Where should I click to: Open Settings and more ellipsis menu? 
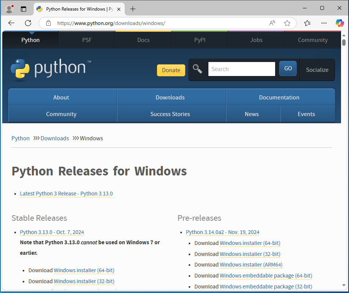[324, 23]
